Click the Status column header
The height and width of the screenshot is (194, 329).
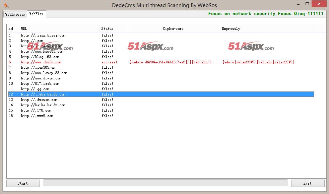[113, 28]
